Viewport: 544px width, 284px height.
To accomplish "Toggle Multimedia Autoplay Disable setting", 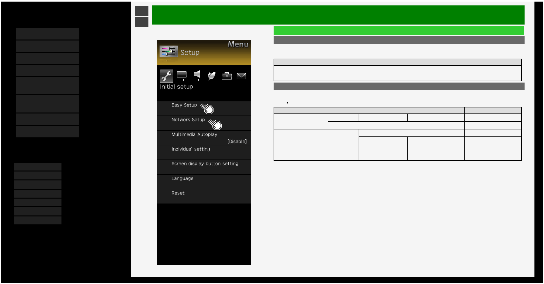I will tap(204, 138).
